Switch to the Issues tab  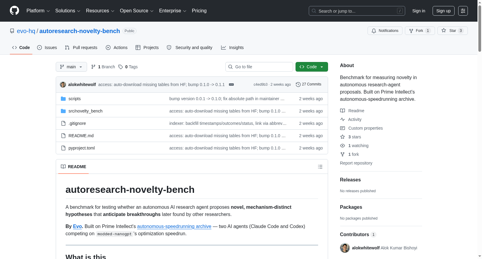pos(47,48)
